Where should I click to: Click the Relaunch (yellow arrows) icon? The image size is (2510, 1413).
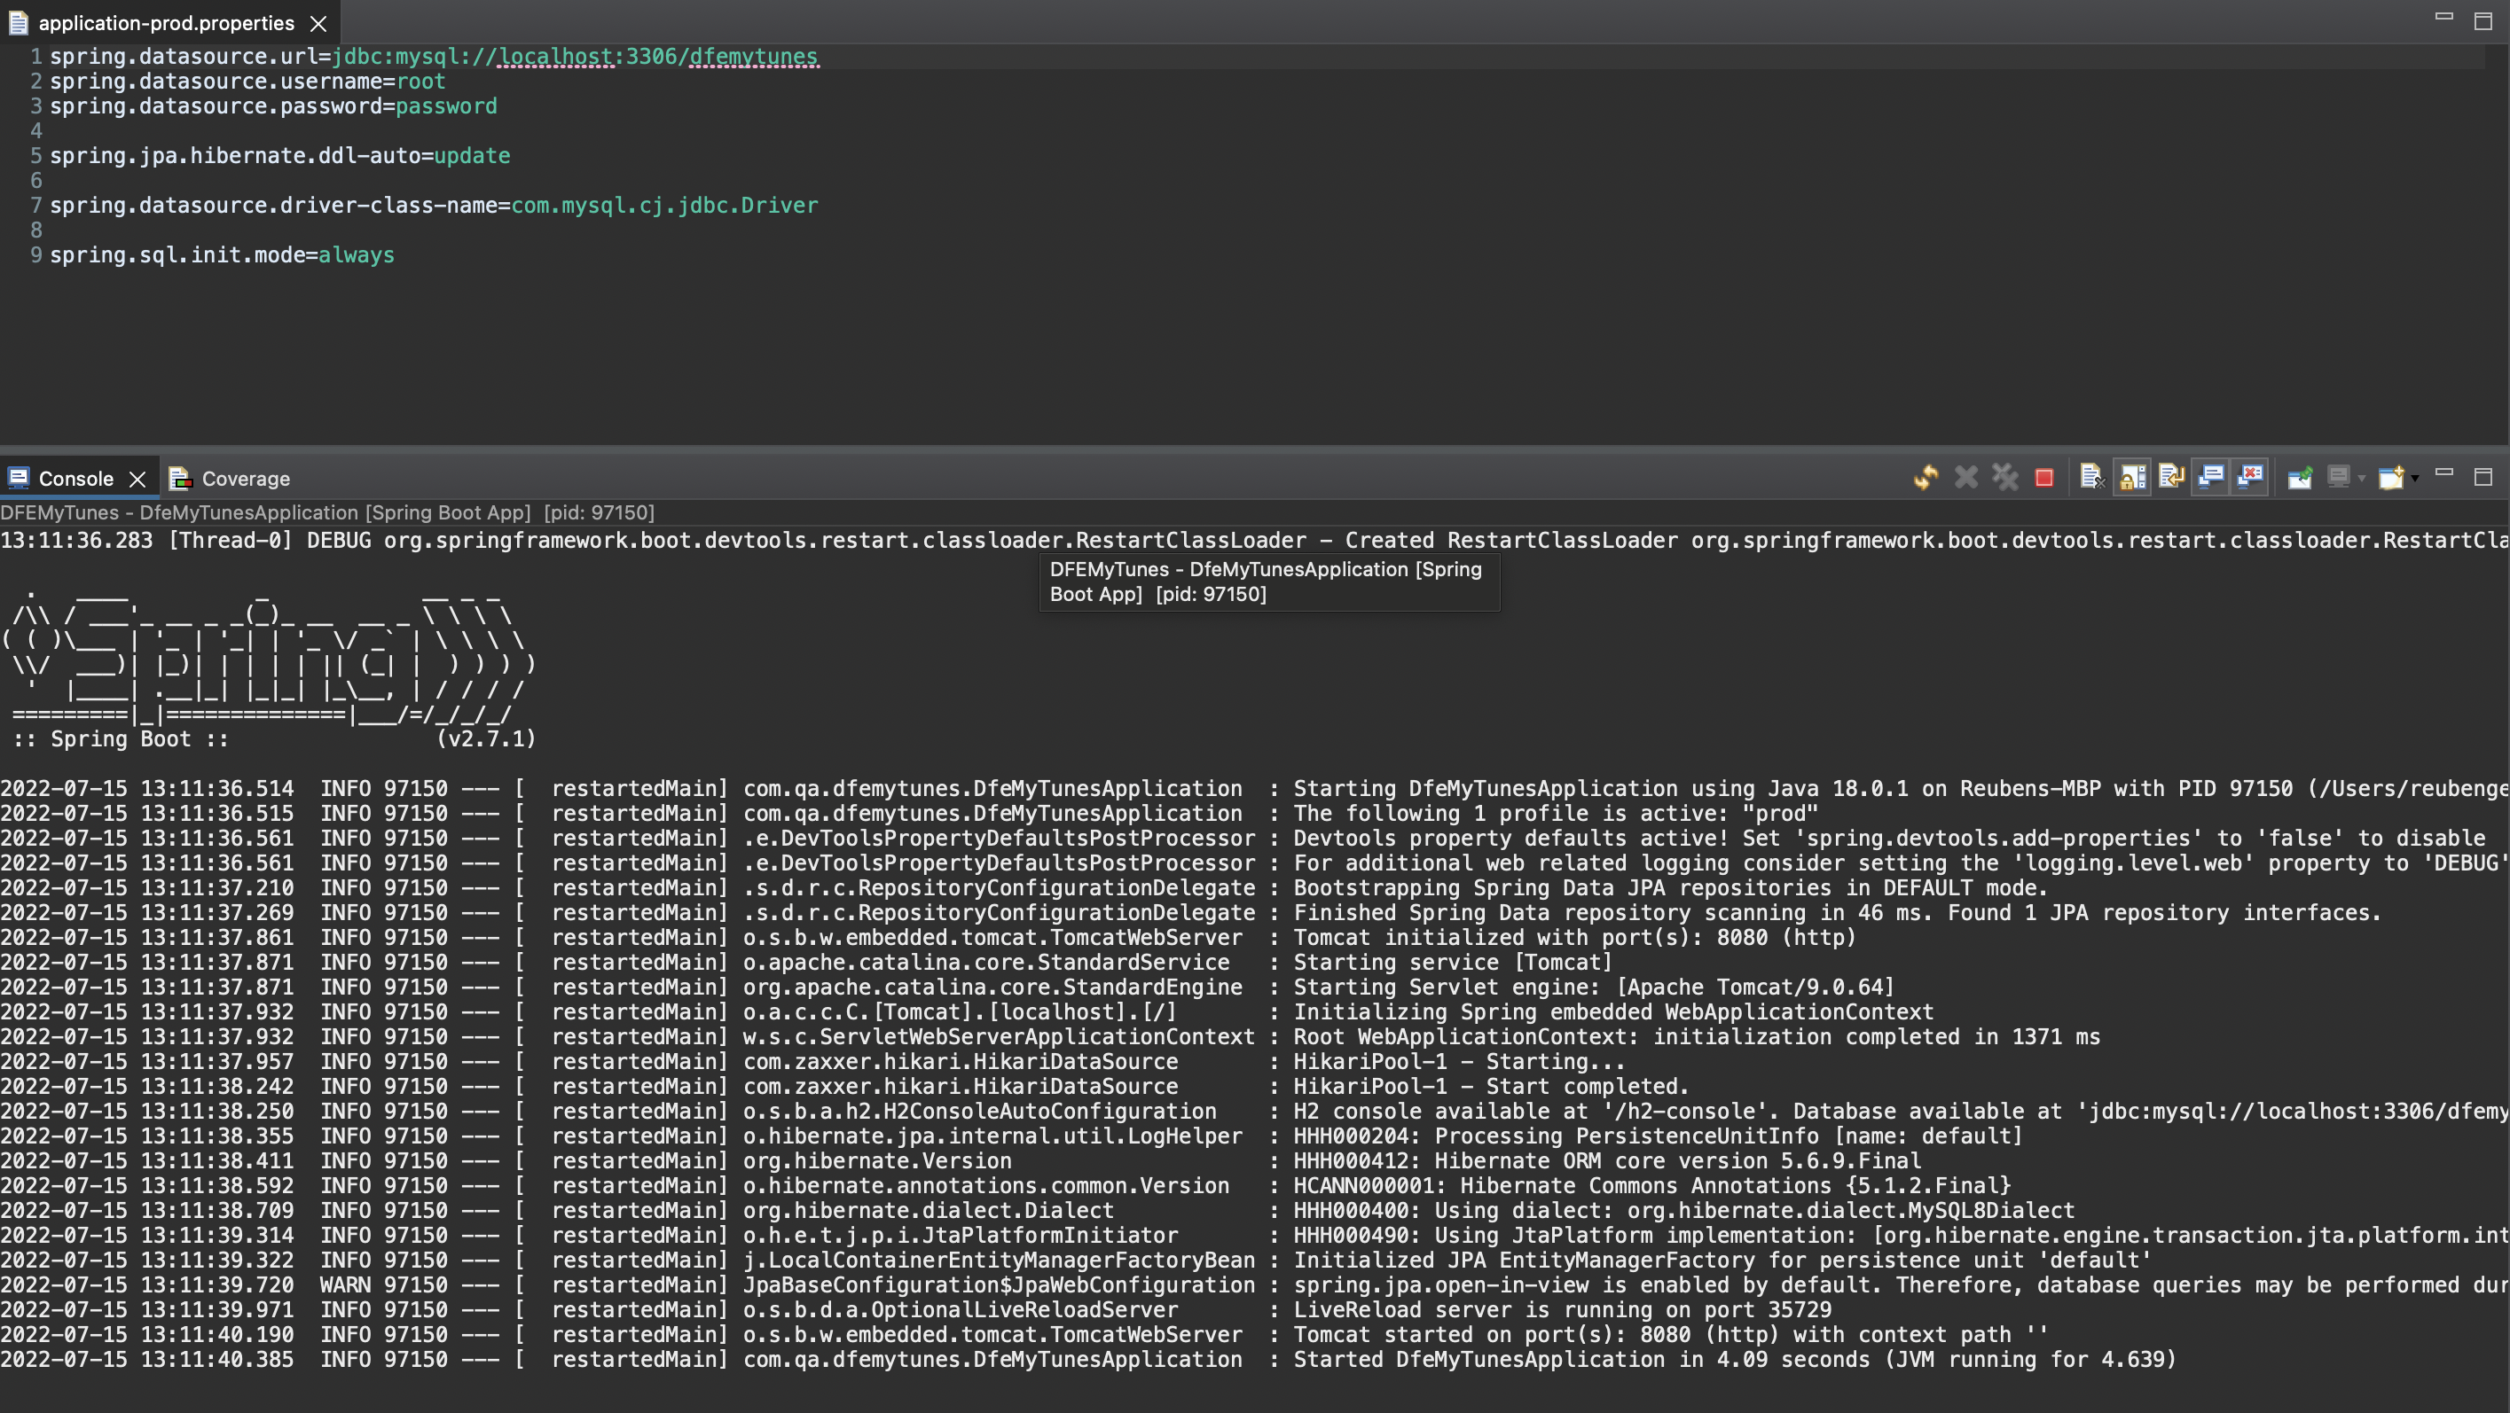point(1926,477)
